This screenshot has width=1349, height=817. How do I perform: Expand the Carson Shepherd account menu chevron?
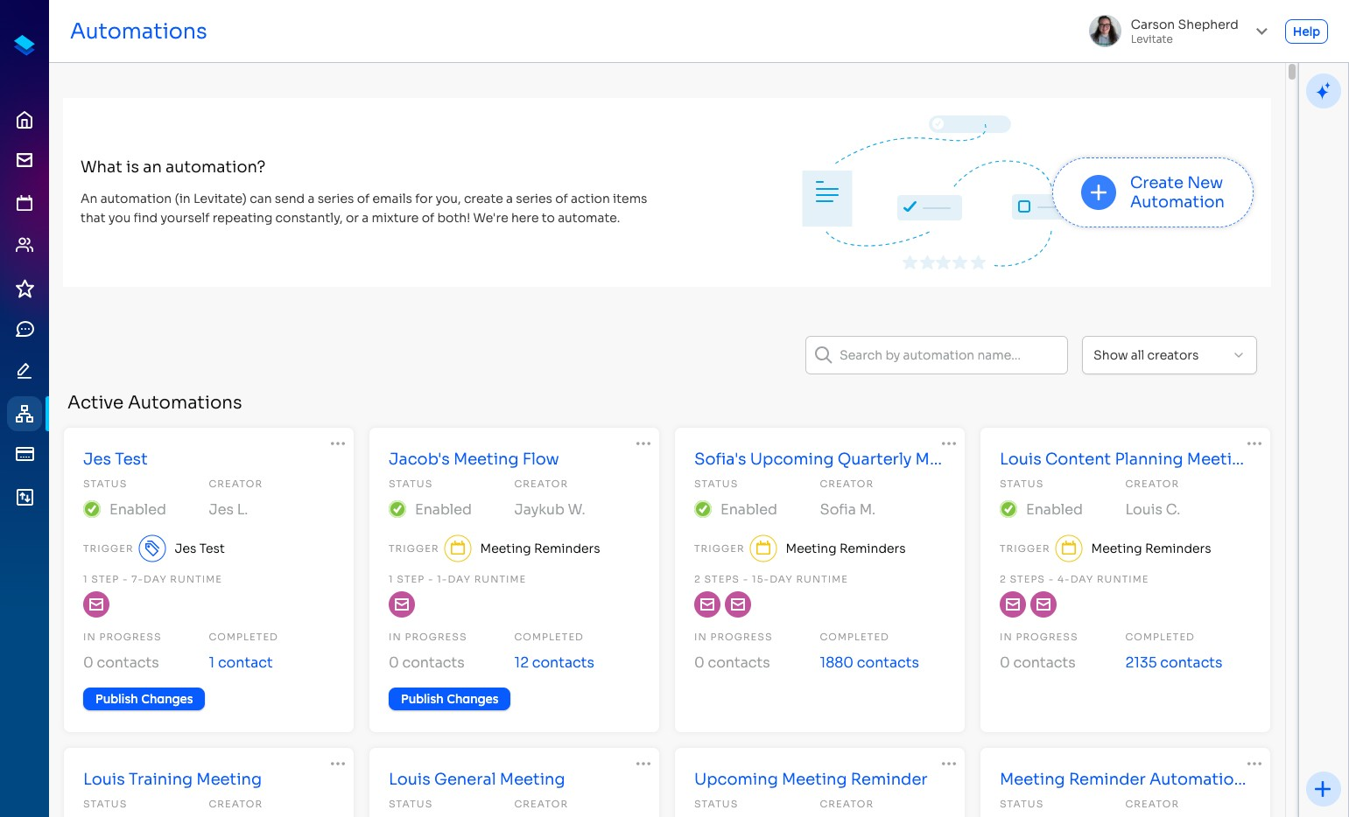point(1261,31)
